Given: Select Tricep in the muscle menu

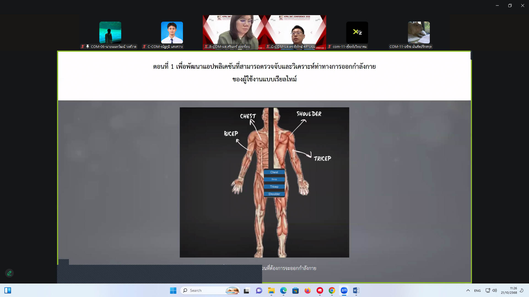Looking at the screenshot, I should coord(274,187).
